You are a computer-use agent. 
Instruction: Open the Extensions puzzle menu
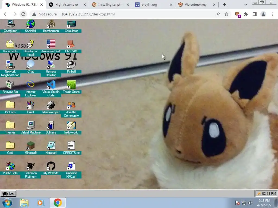click(246, 14)
